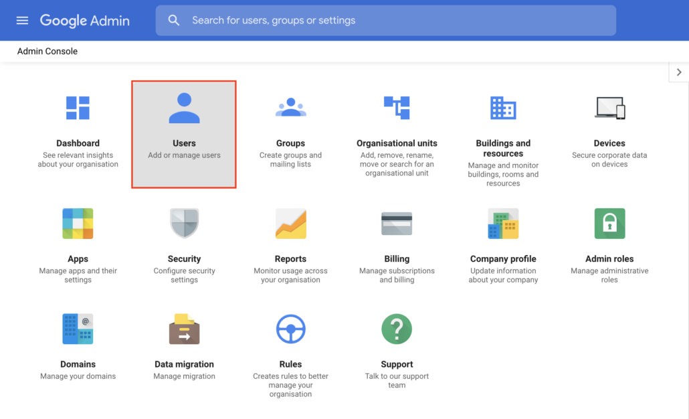Click the Devices title label
Screen dimensions: 689x419
tap(609, 143)
